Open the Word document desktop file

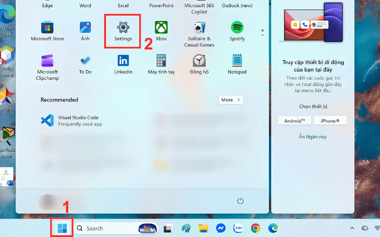pyautogui.click(x=7, y=177)
